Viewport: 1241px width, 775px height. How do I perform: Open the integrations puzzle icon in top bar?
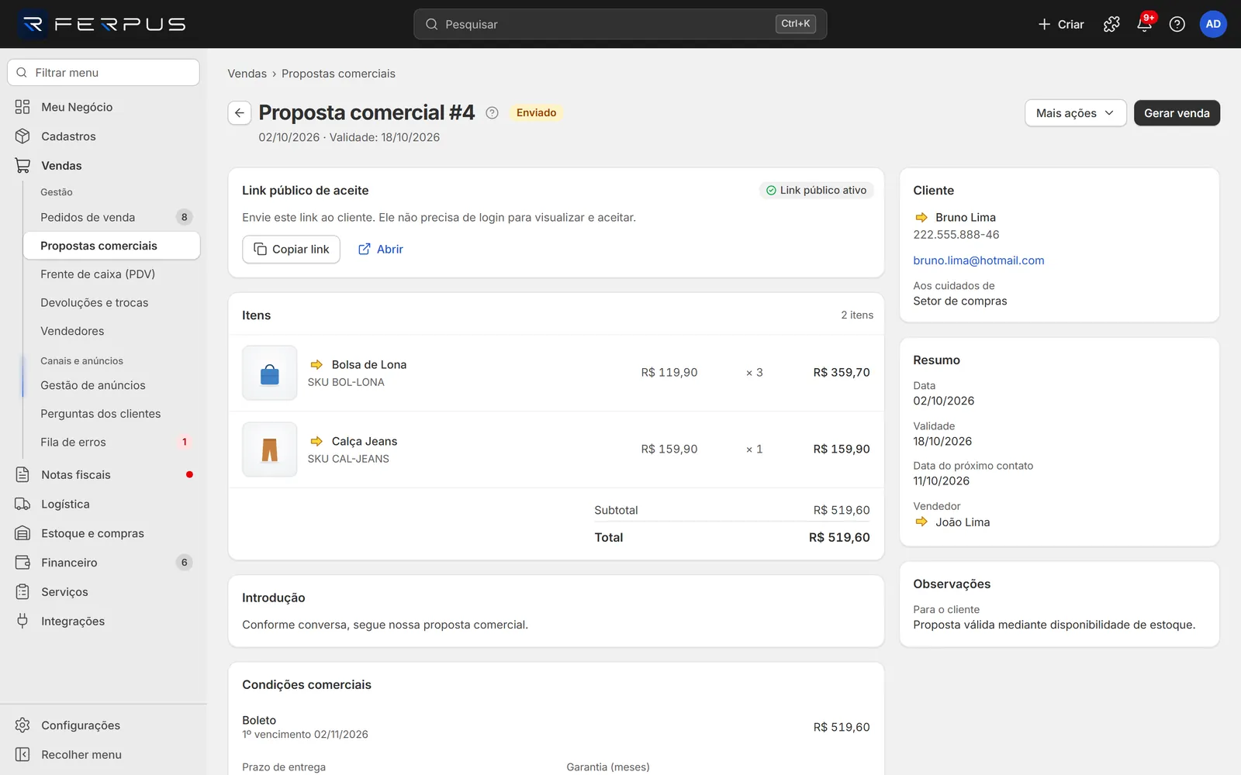(1111, 24)
